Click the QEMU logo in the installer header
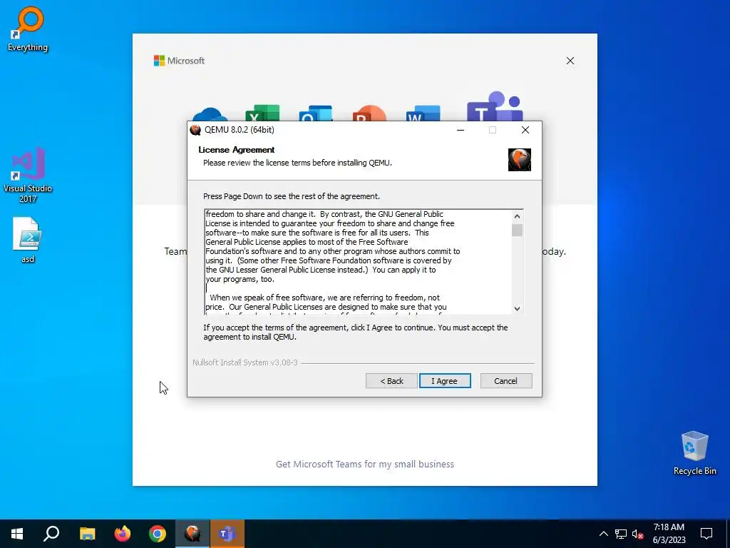Image resolution: width=730 pixels, height=548 pixels. [519, 160]
